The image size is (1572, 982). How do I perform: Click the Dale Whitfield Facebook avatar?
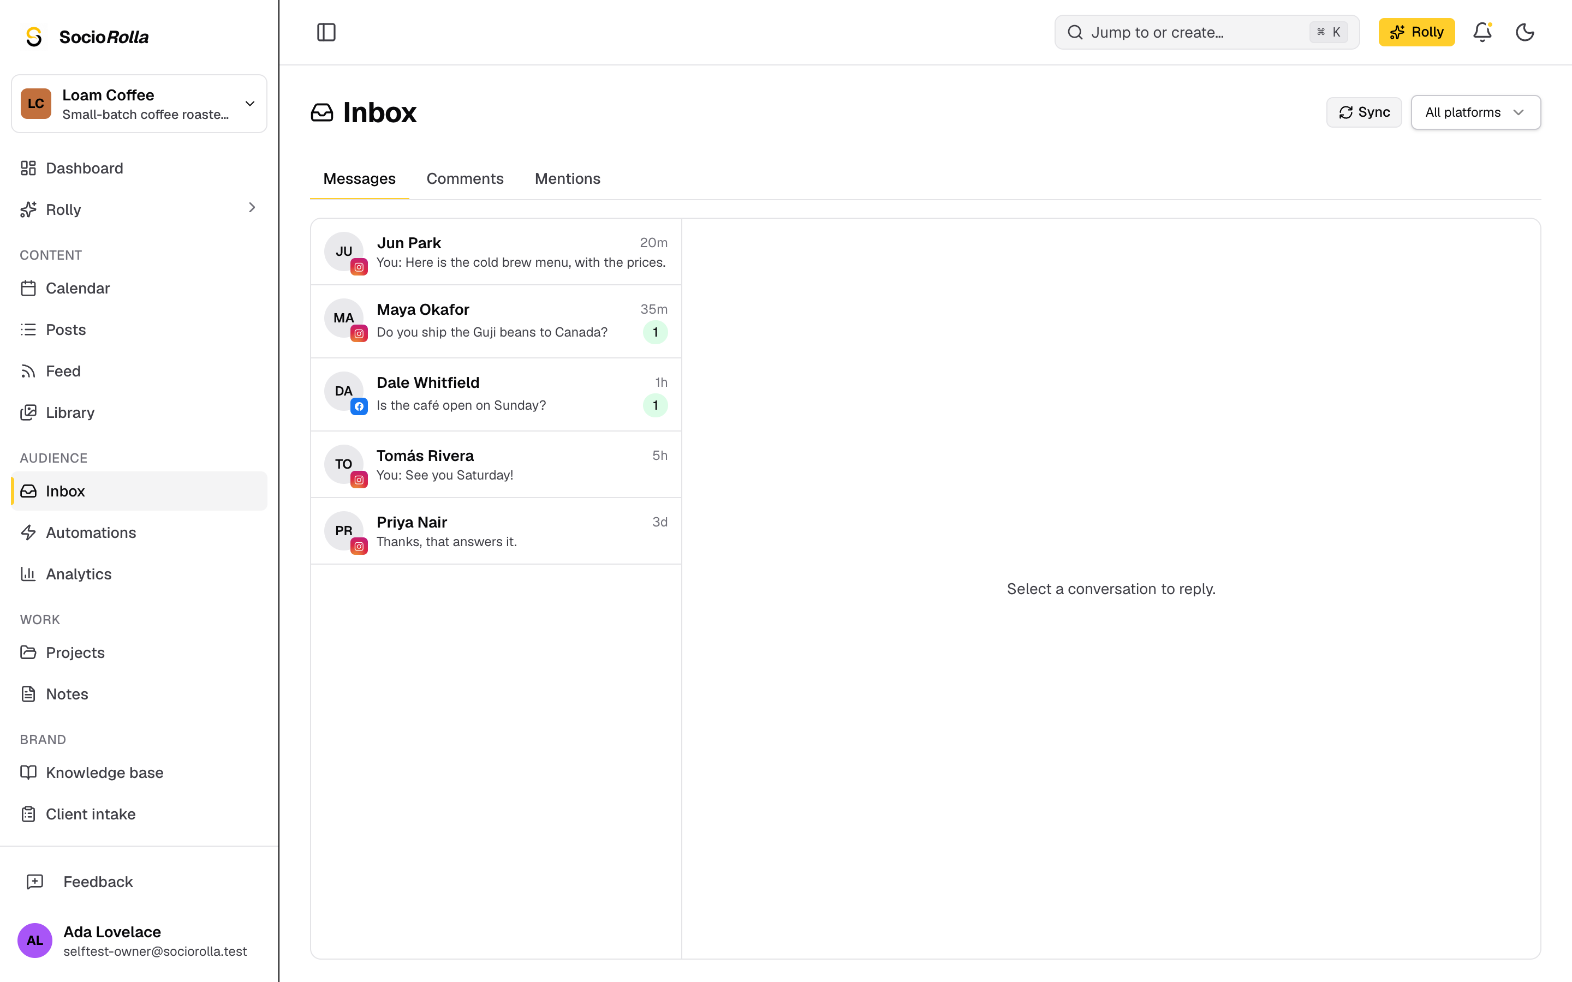tap(345, 392)
